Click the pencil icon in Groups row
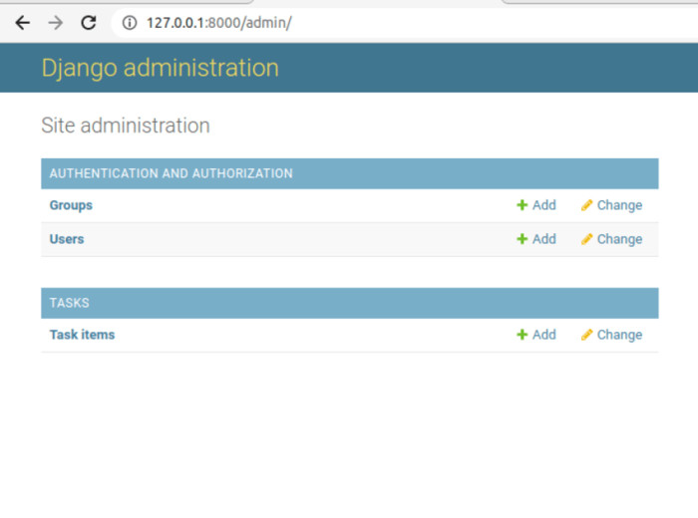Image resolution: width=698 pixels, height=518 pixels. tap(586, 205)
